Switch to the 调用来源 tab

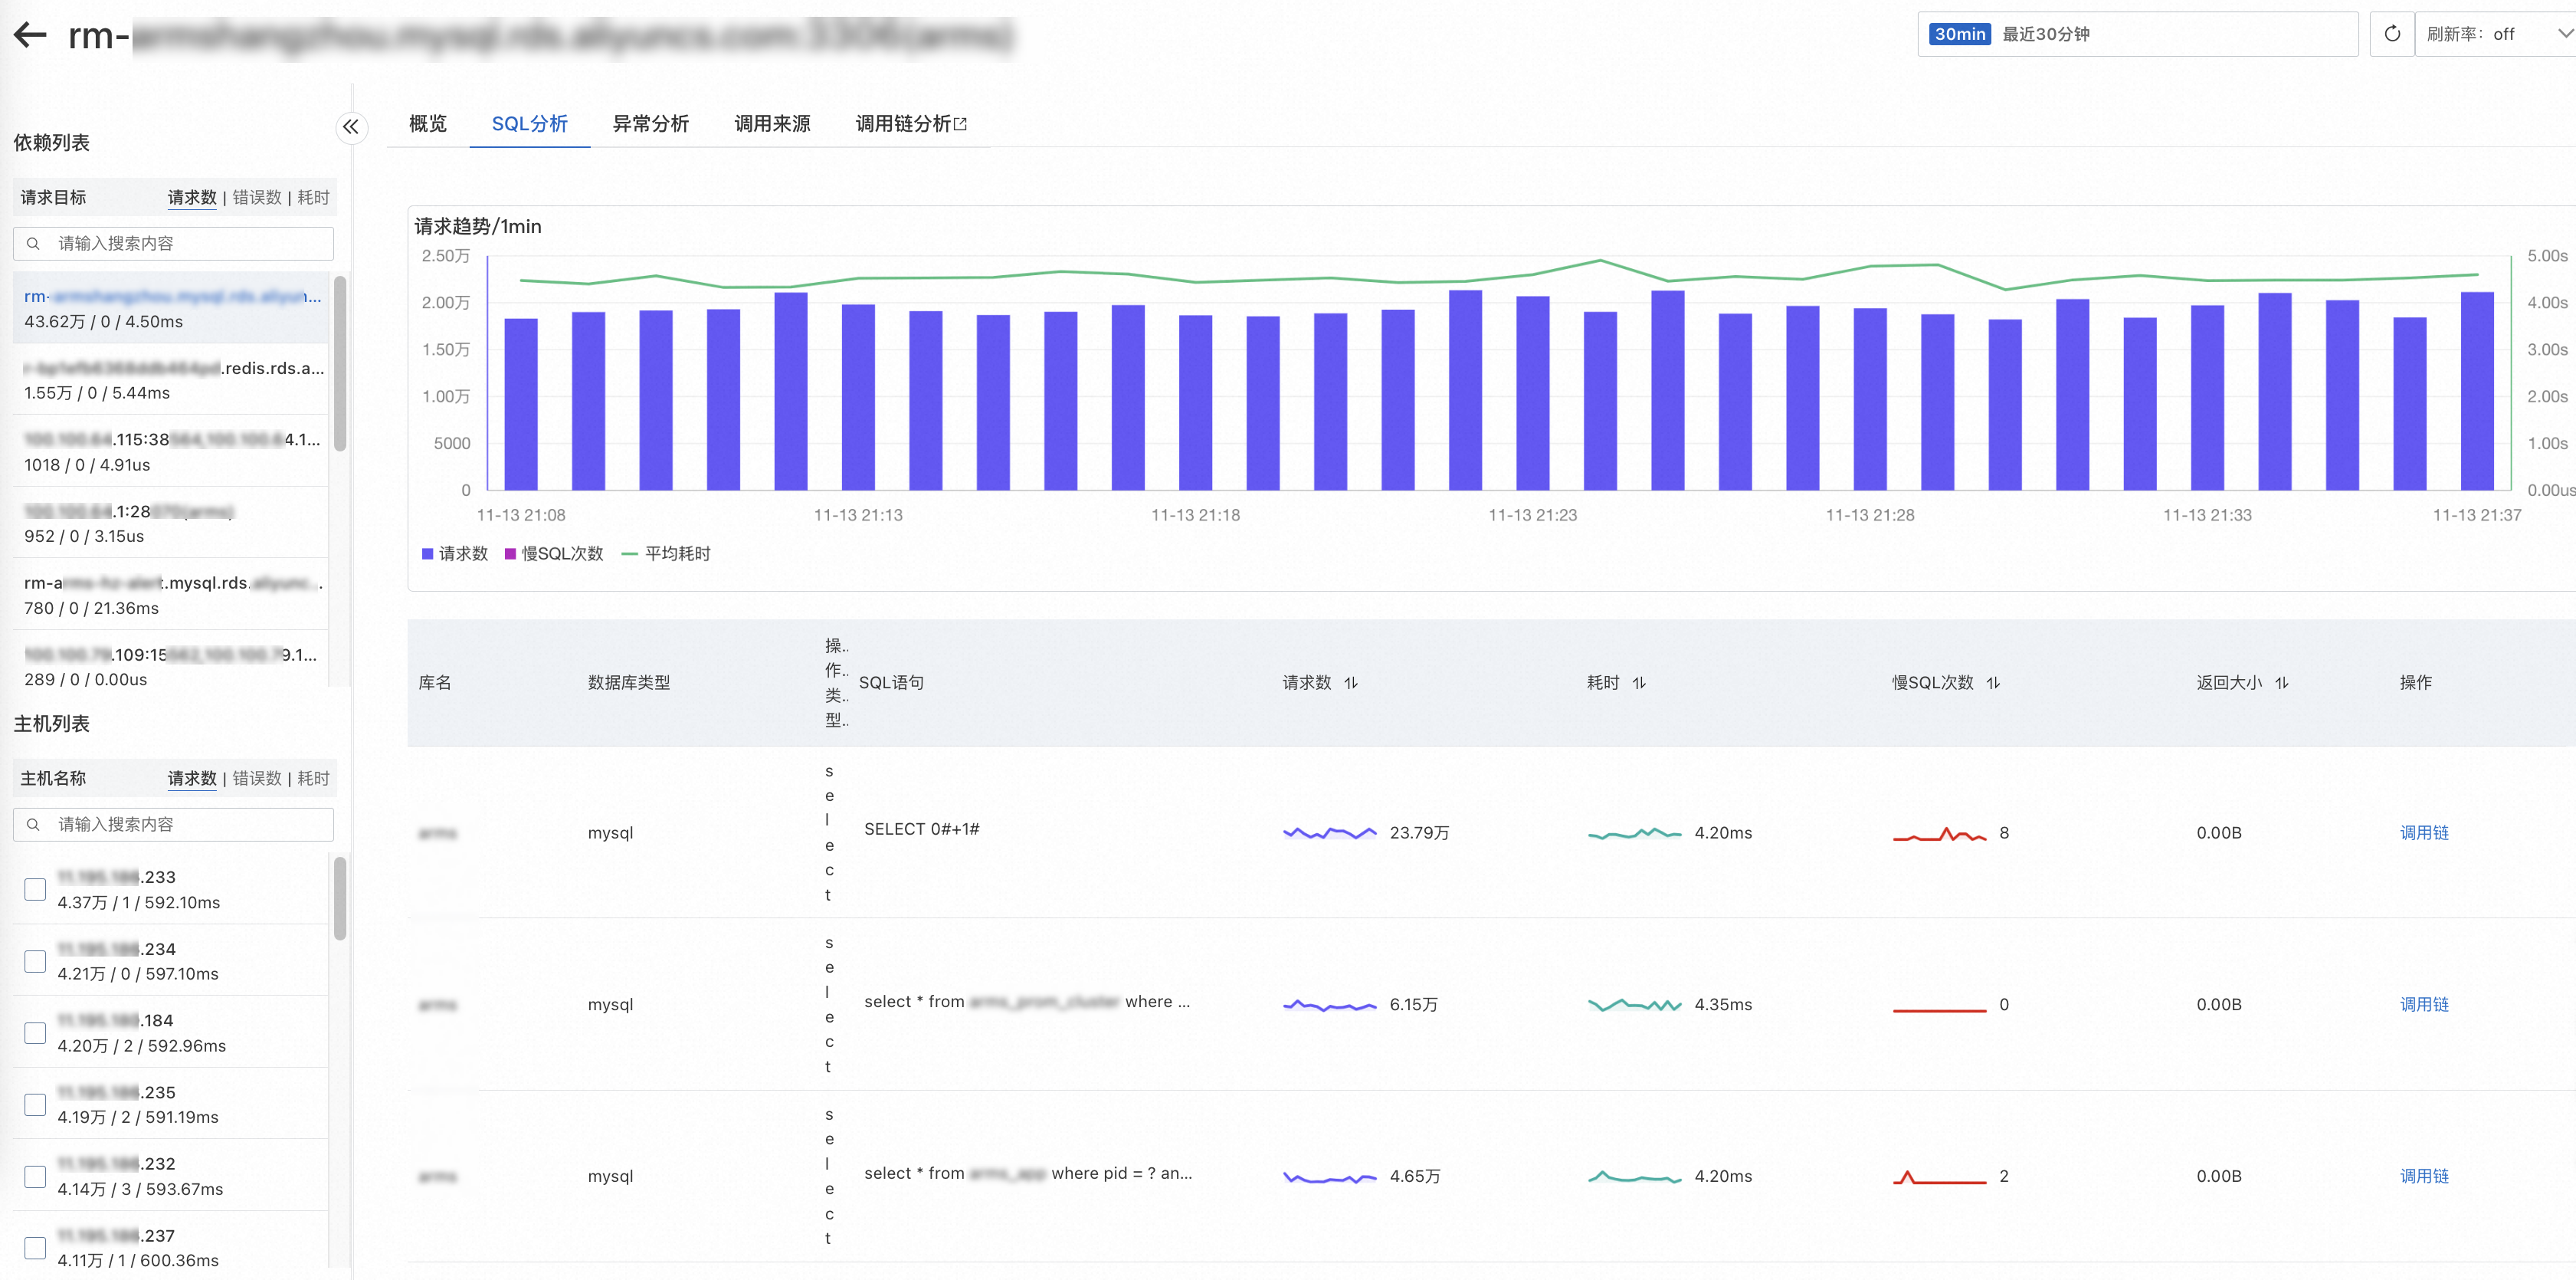tap(772, 124)
